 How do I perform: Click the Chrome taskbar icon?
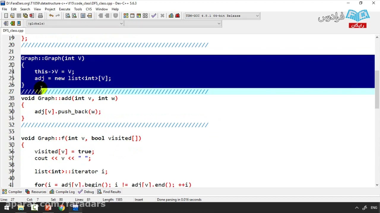click(61, 207)
